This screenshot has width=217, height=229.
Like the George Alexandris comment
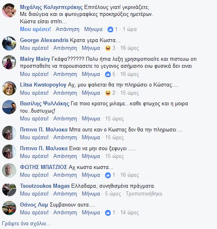(34, 48)
